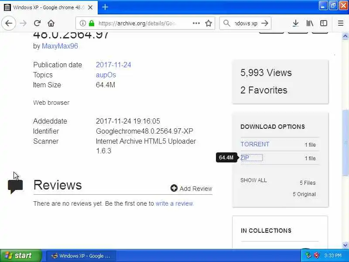Download the TORRENT option
The image size is (349, 262).
point(255,144)
